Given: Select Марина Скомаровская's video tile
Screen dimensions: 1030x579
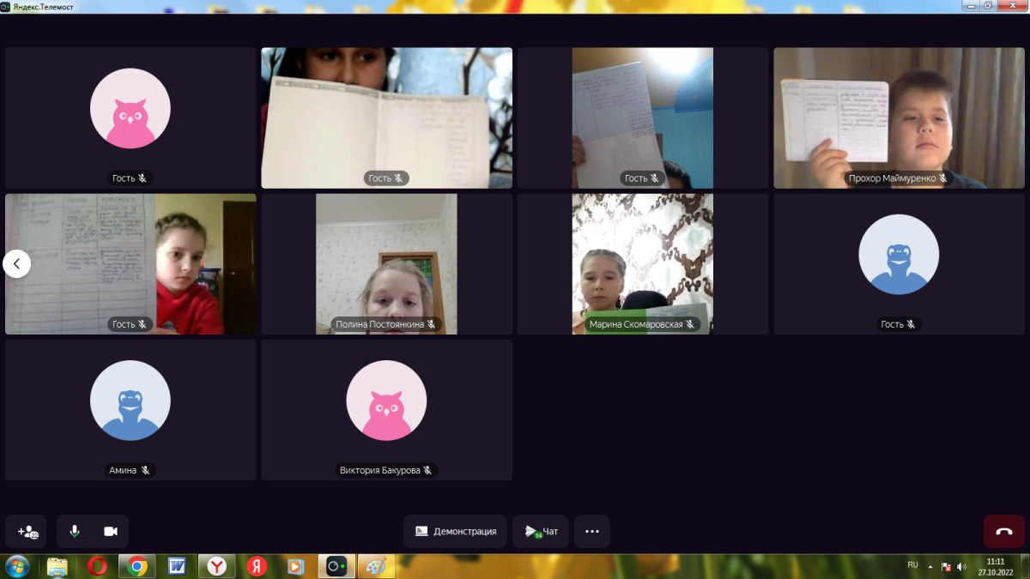Looking at the screenshot, I should [642, 263].
